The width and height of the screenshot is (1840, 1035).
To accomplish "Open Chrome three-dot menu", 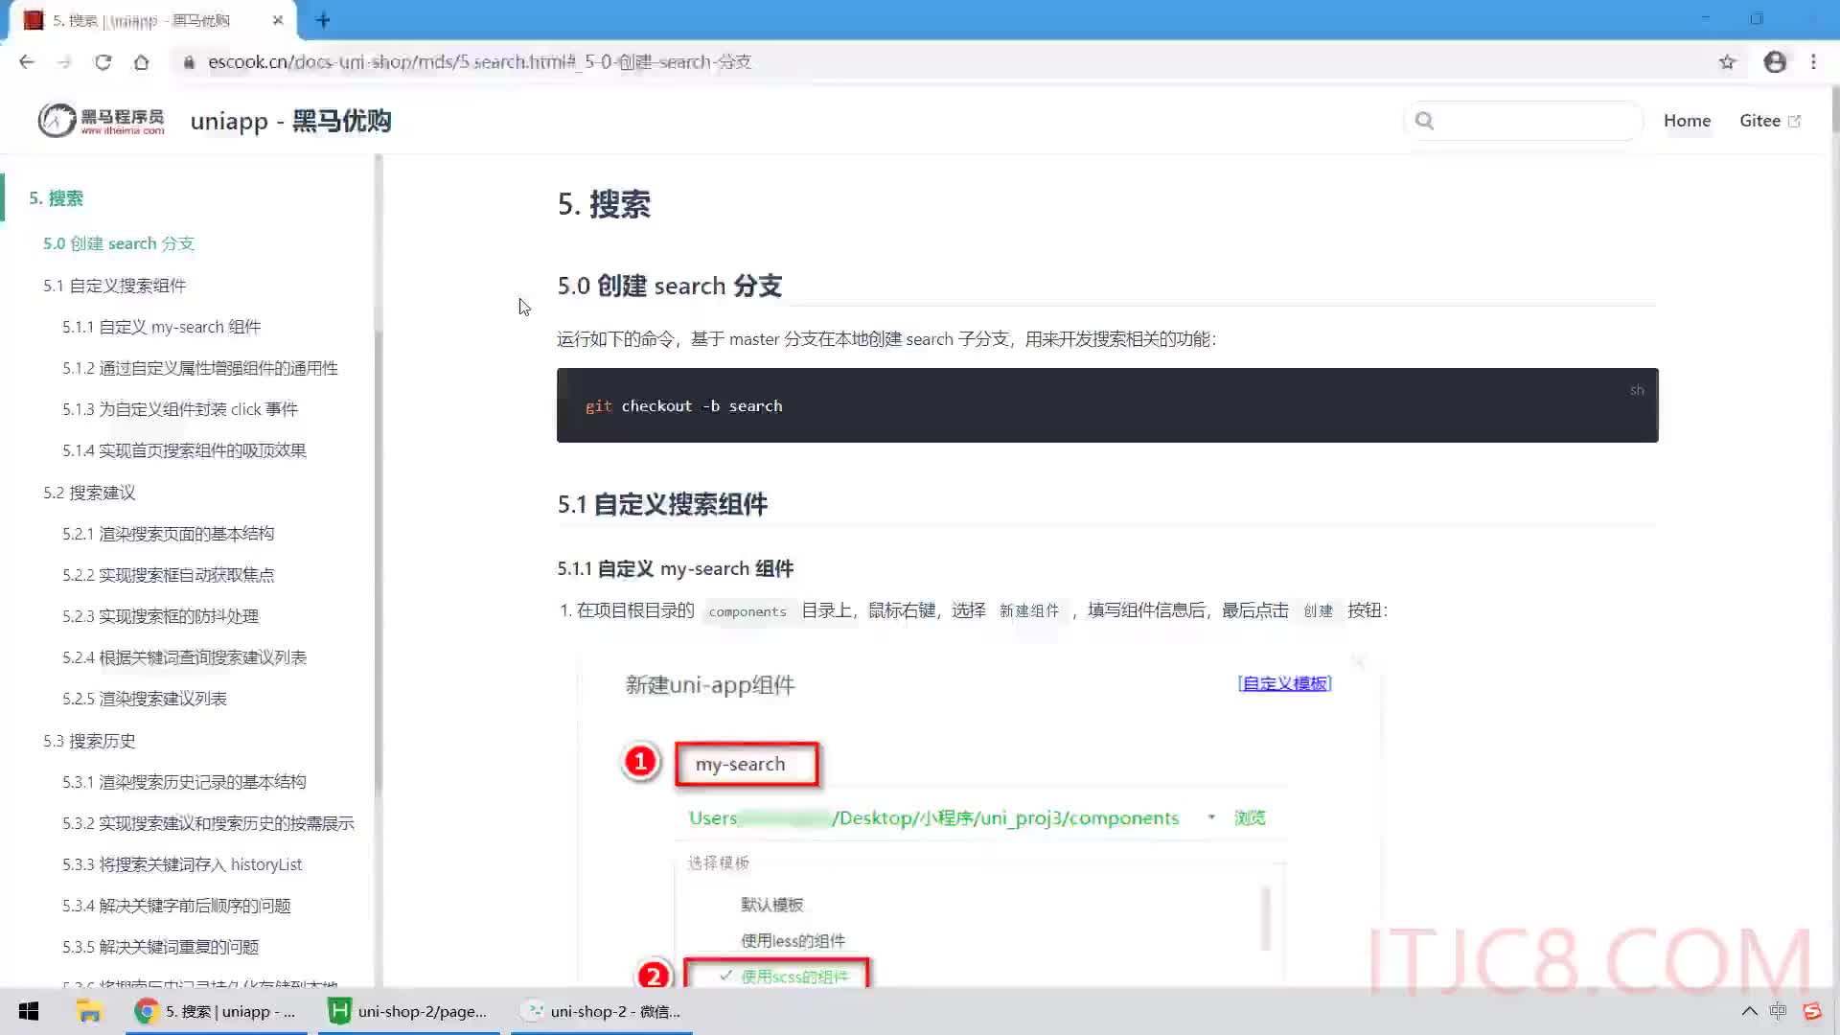I will (1813, 62).
